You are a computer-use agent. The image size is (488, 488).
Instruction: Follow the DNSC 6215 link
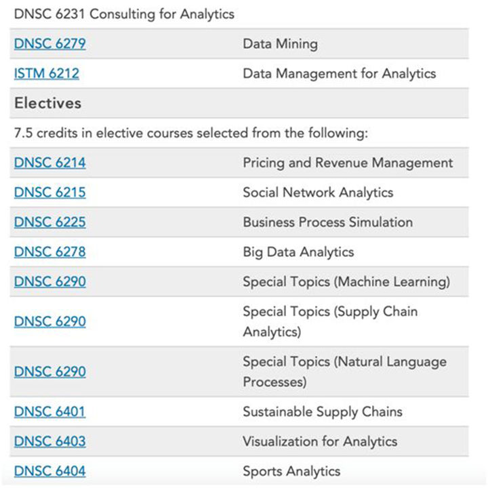click(49, 192)
